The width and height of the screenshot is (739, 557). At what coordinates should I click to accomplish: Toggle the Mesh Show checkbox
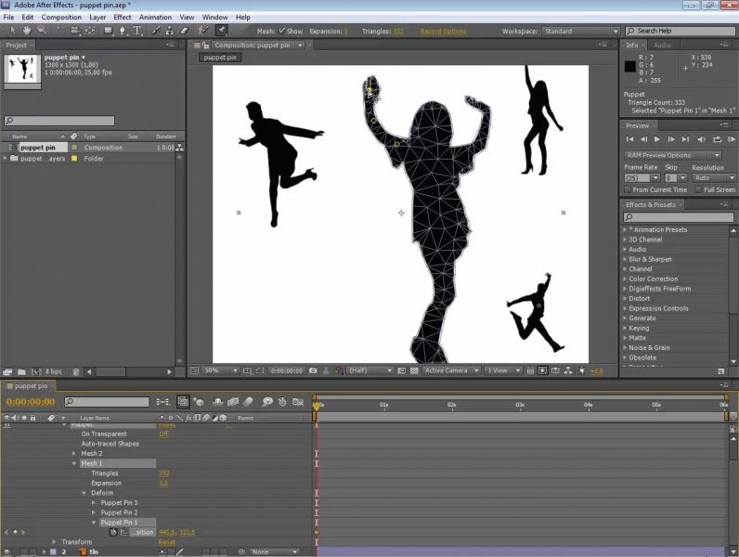[x=282, y=32]
